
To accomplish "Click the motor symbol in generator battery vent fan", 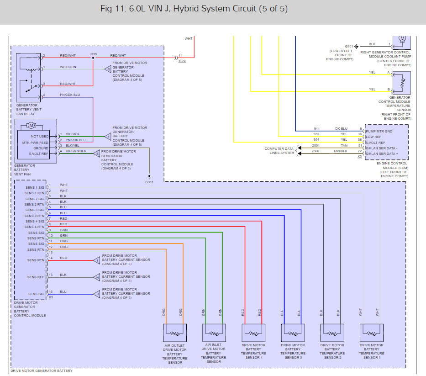I will [31, 125].
